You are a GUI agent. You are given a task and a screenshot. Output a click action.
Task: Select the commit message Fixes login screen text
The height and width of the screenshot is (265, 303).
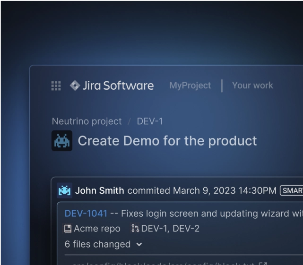coord(212,214)
